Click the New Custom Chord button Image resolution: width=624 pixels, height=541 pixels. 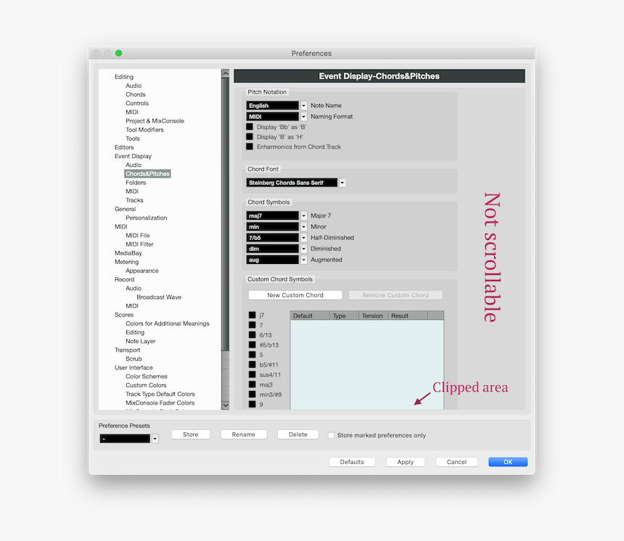(x=295, y=294)
